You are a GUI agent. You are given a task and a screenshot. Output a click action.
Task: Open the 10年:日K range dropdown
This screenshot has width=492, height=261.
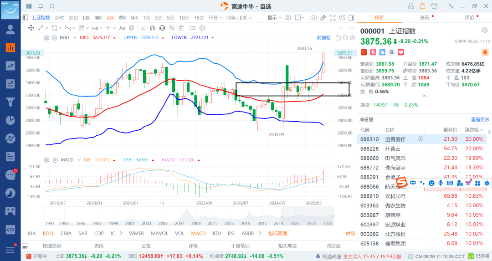click(x=238, y=18)
